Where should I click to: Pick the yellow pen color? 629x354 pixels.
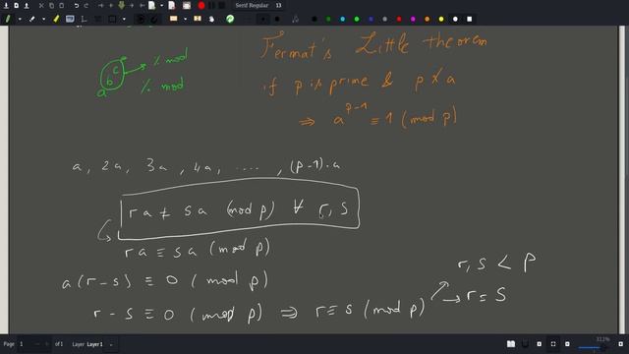pyautogui.click(x=441, y=19)
